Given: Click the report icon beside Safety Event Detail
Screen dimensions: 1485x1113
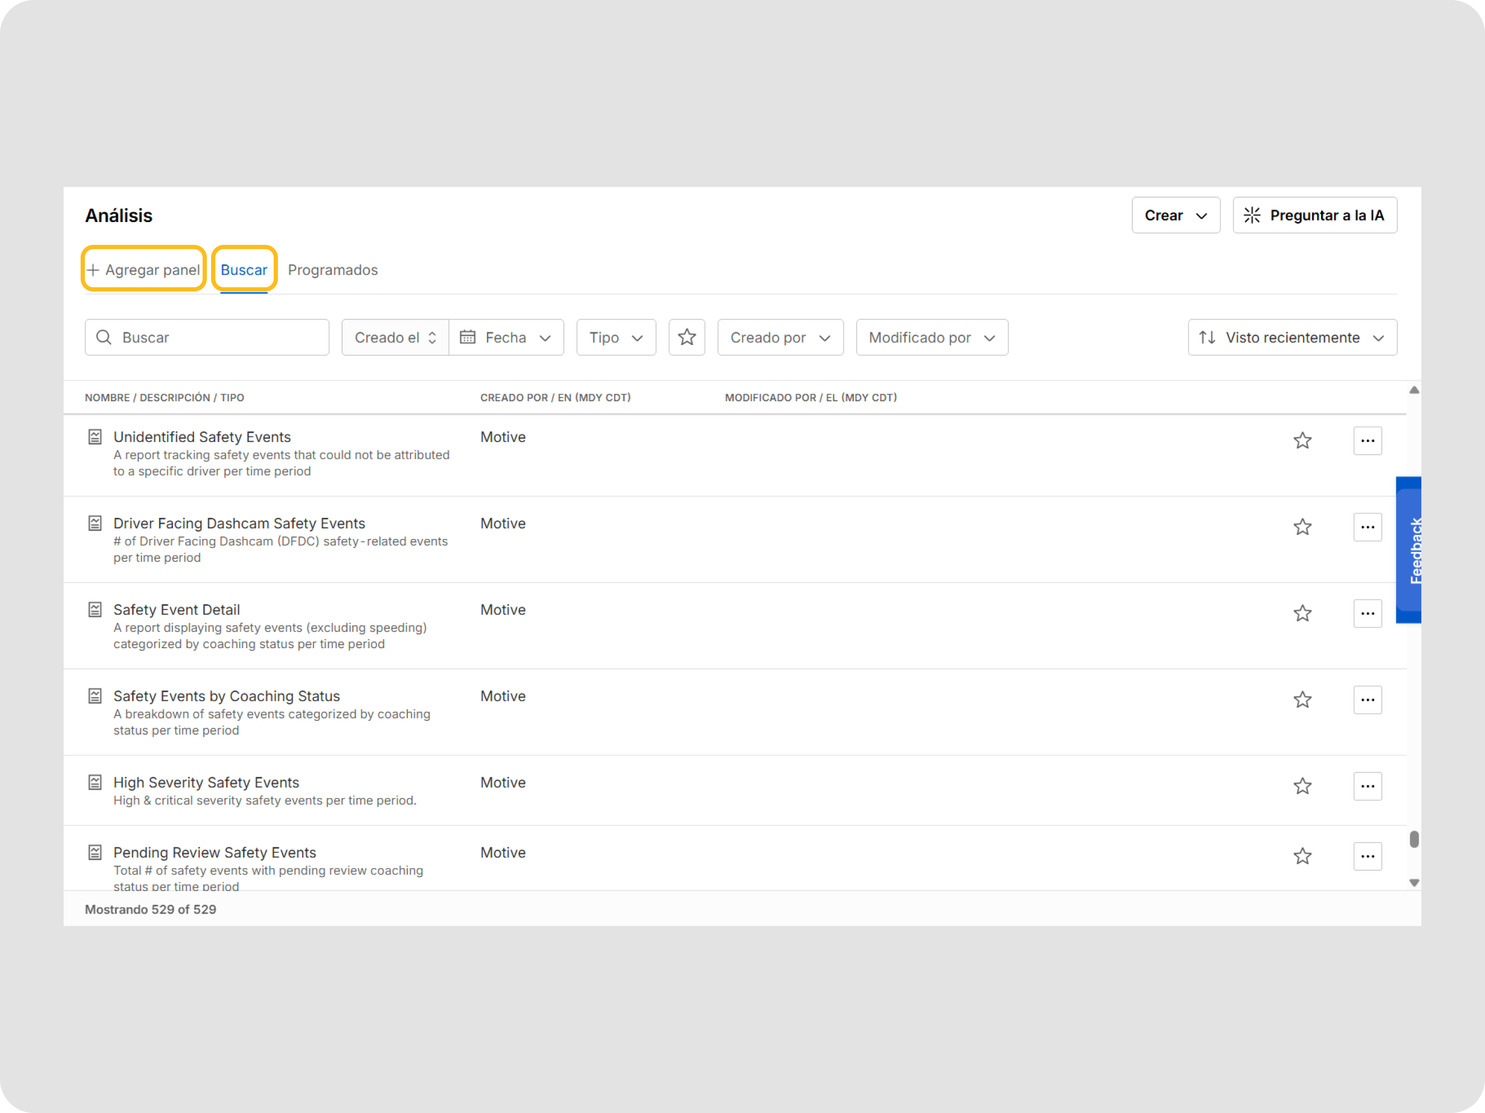Looking at the screenshot, I should [x=95, y=610].
